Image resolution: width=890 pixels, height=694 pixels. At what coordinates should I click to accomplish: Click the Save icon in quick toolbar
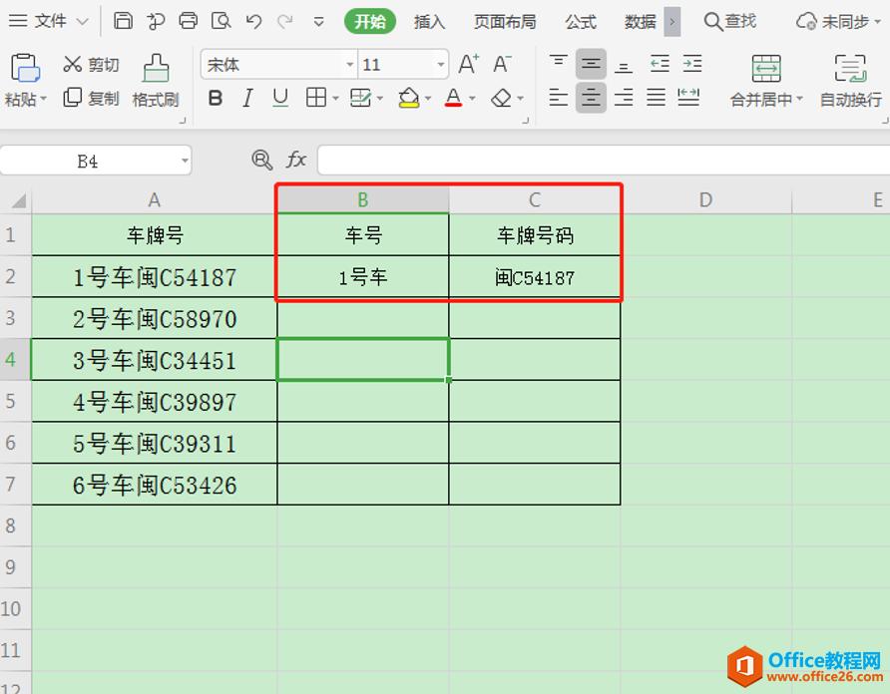click(123, 21)
